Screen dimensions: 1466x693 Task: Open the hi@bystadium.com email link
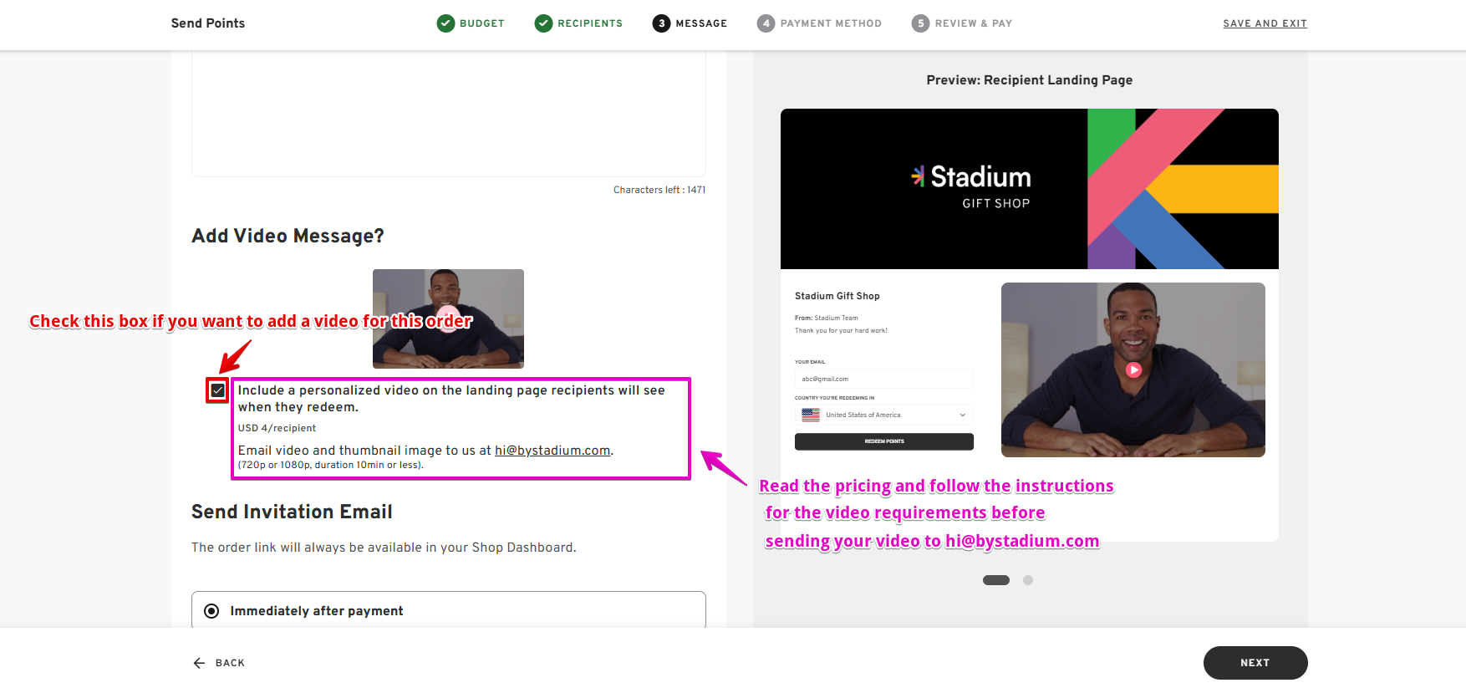coord(552,451)
